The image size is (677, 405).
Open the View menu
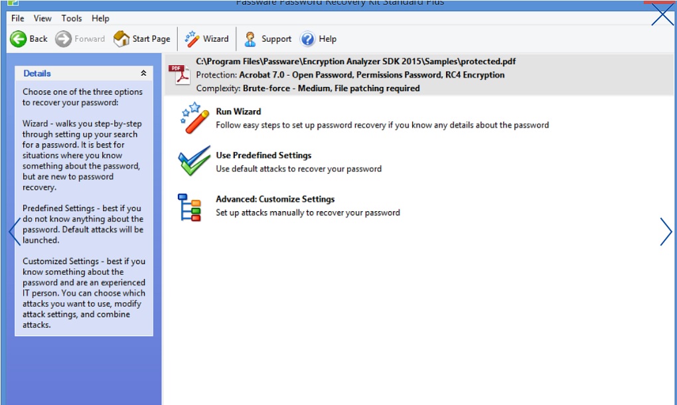point(42,18)
